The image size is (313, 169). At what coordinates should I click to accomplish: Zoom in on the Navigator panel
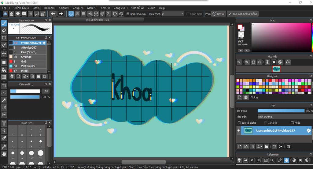click(247, 62)
